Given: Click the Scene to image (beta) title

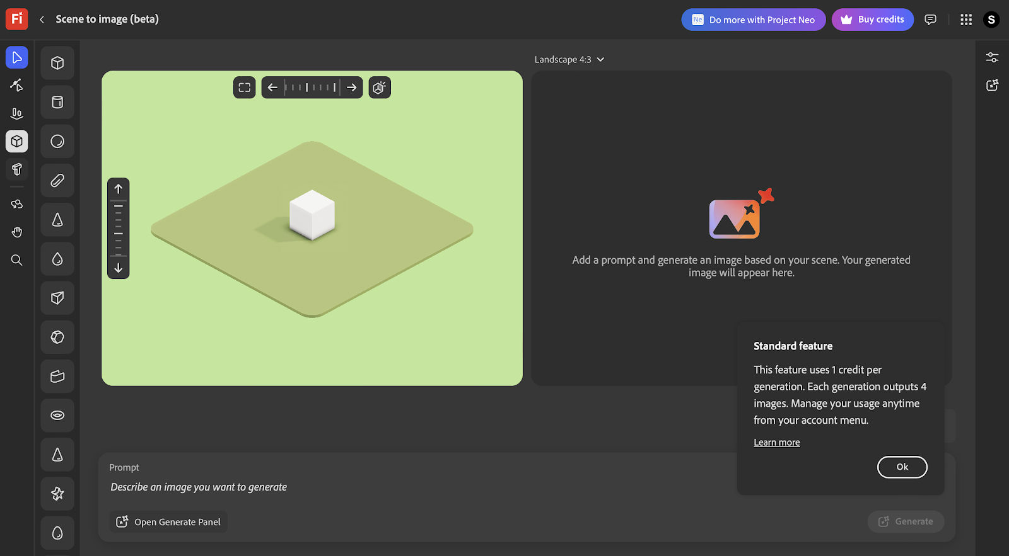Looking at the screenshot, I should [x=107, y=20].
